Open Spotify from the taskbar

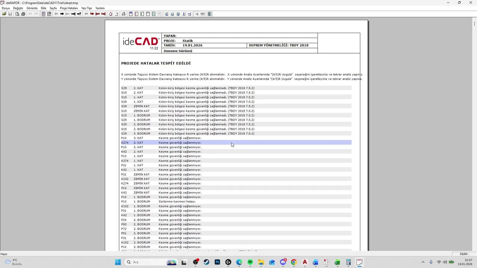click(x=250, y=262)
